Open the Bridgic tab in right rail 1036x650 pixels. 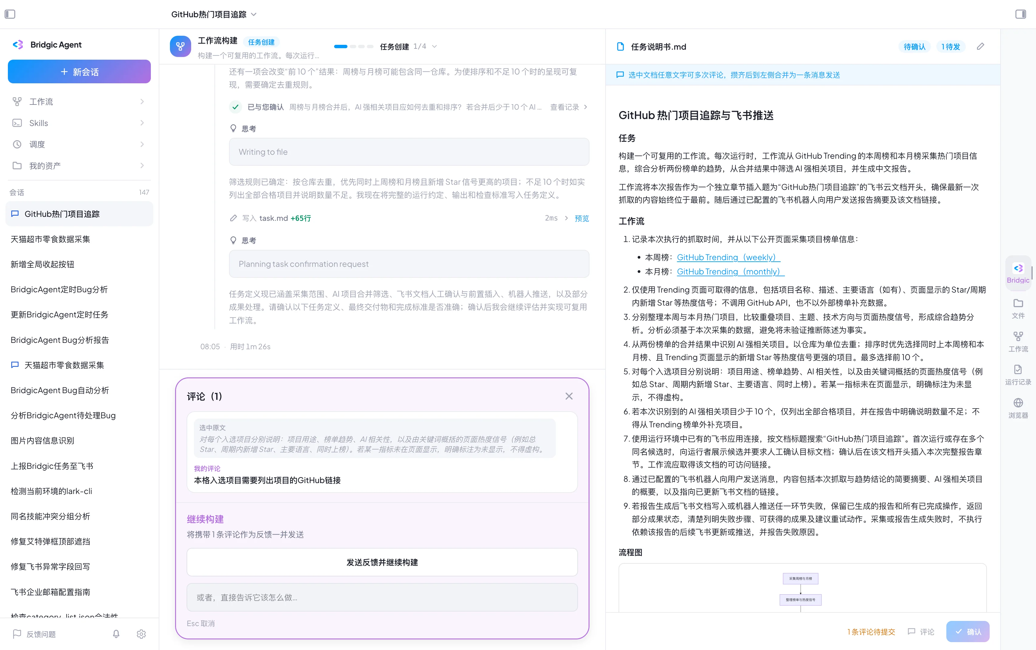pyautogui.click(x=1018, y=273)
